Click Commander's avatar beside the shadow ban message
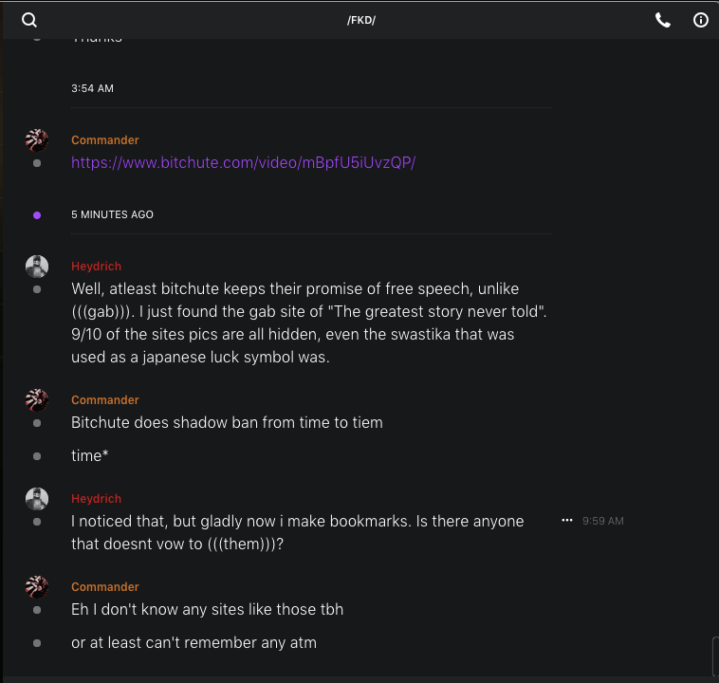The image size is (719, 683). point(37,400)
